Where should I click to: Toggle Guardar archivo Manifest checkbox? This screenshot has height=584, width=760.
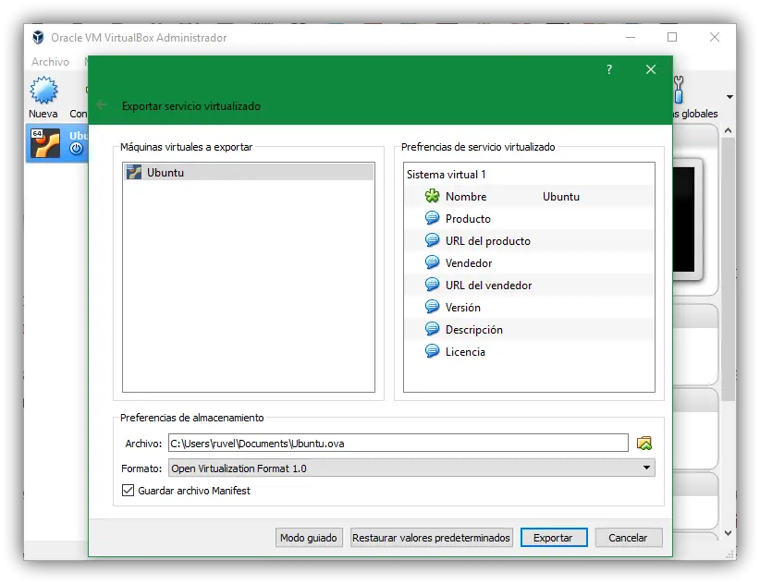pos(128,491)
